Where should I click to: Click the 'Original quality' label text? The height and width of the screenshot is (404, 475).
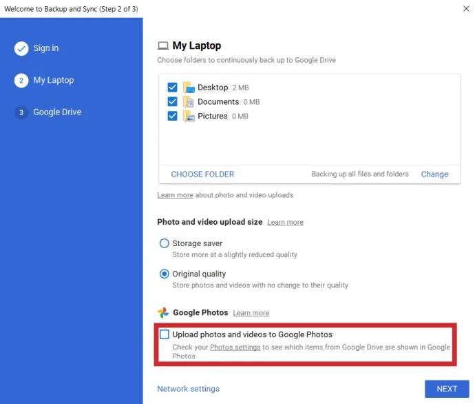tap(199, 274)
